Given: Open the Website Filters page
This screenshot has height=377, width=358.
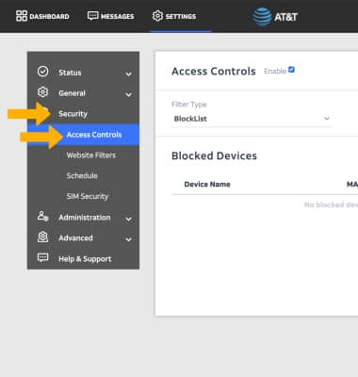Looking at the screenshot, I should [x=91, y=156].
